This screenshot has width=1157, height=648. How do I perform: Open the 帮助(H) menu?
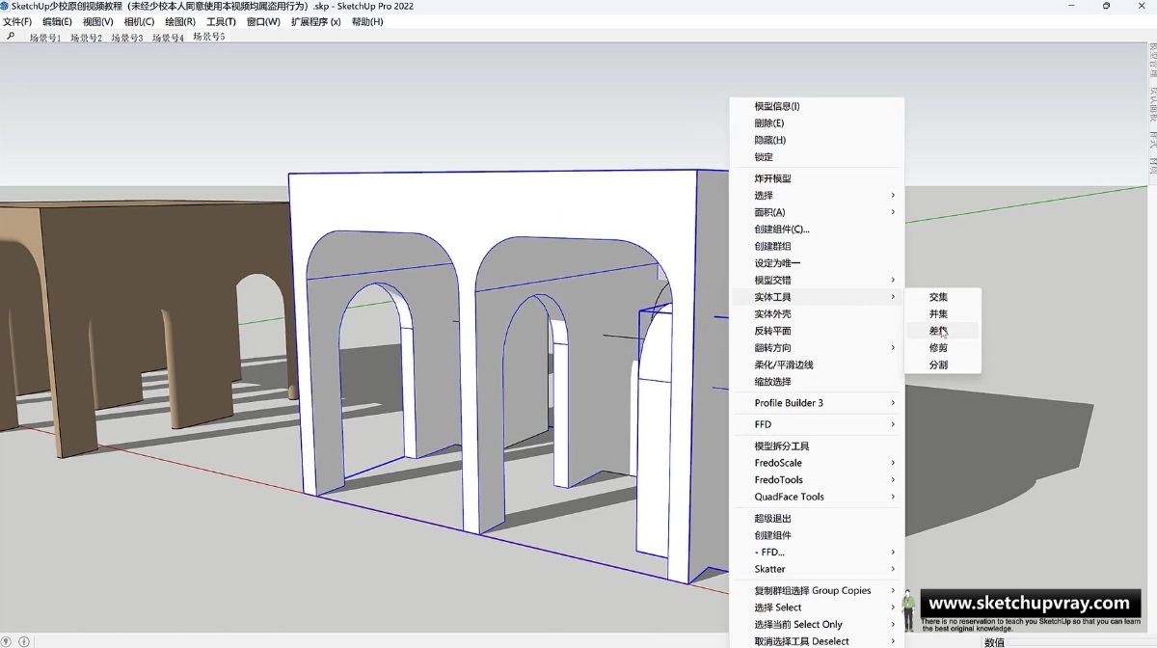[367, 21]
